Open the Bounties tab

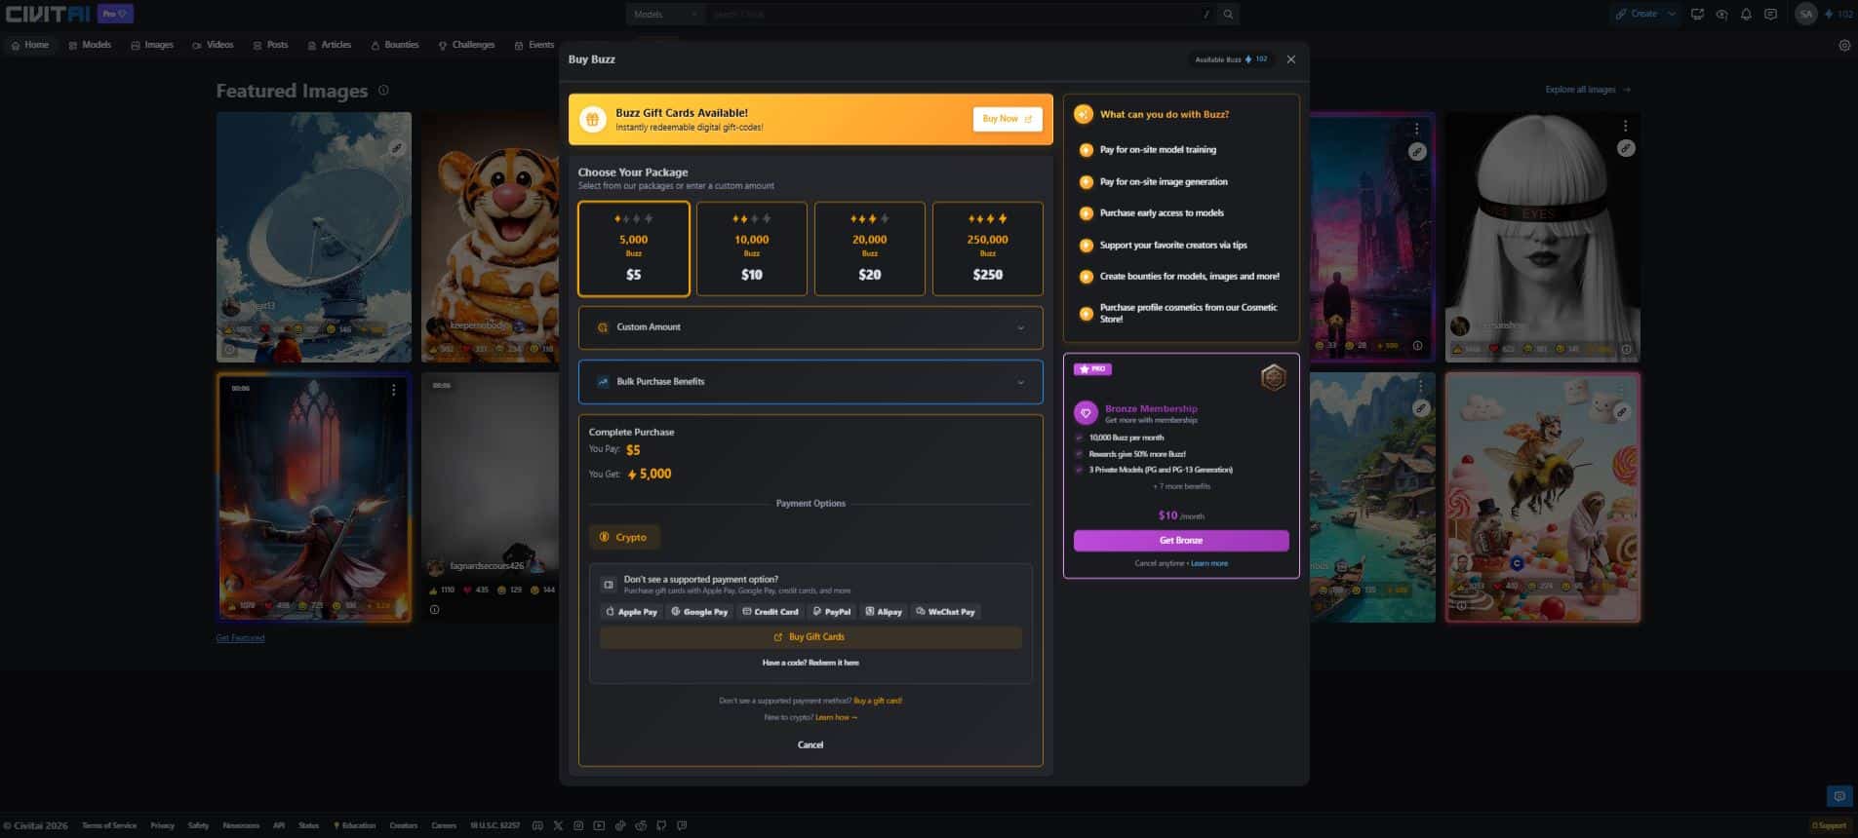395,45
